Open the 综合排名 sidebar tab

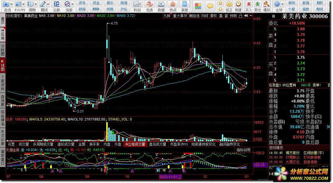click(x=3, y=118)
